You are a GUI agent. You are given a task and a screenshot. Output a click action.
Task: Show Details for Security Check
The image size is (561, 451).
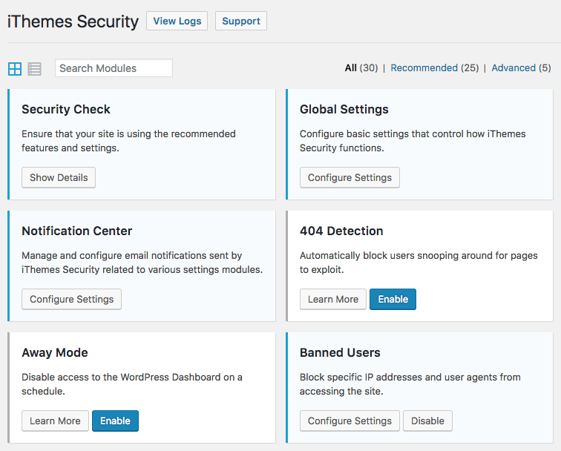point(59,177)
